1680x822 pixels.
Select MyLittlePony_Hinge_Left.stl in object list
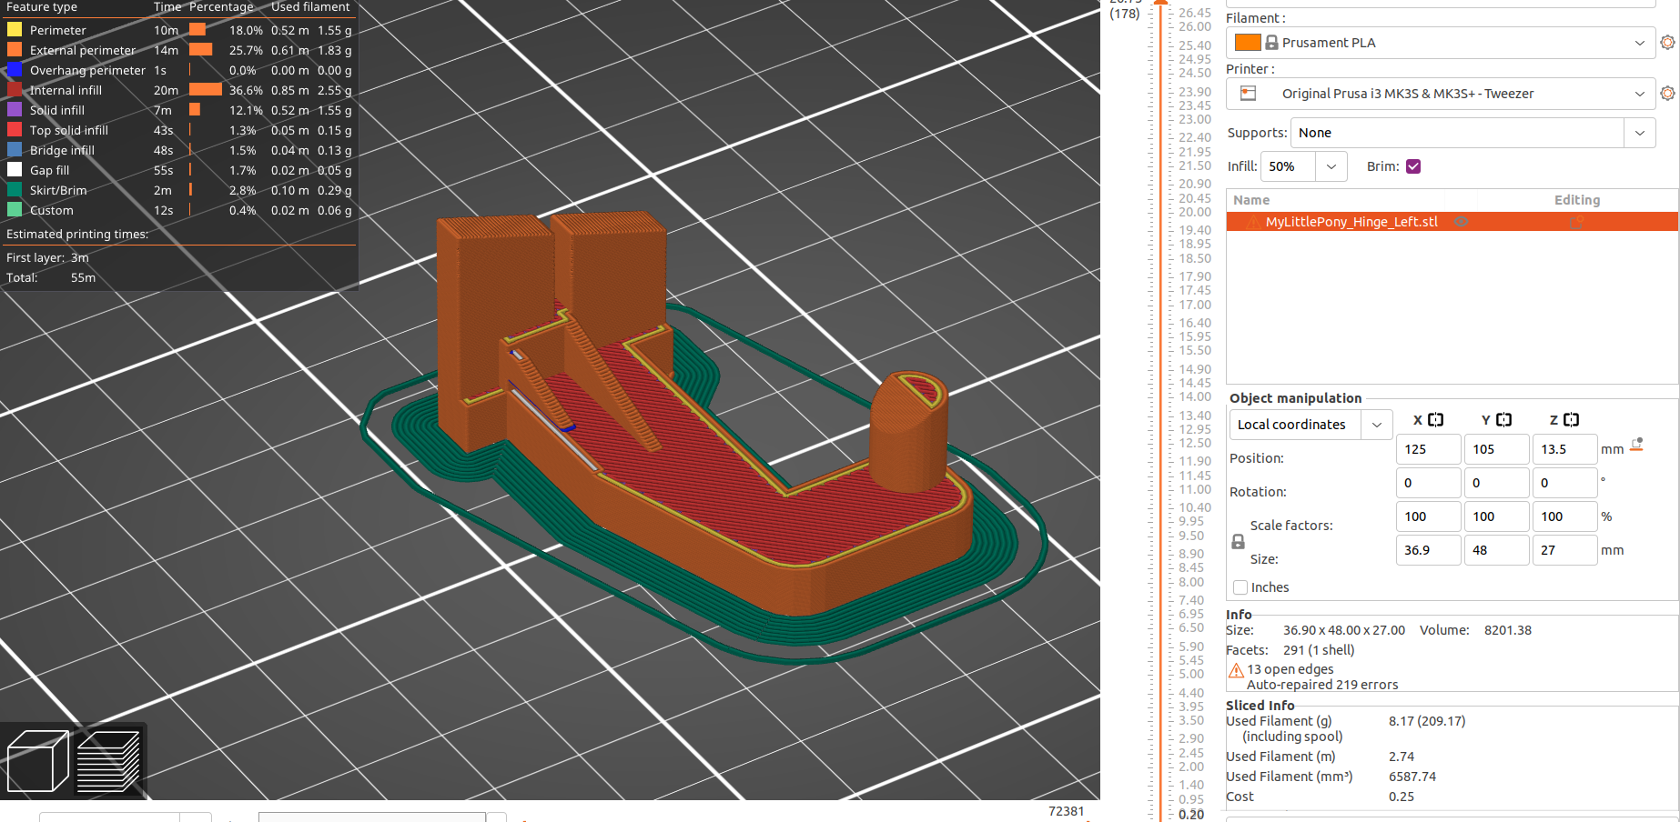pos(1452,222)
